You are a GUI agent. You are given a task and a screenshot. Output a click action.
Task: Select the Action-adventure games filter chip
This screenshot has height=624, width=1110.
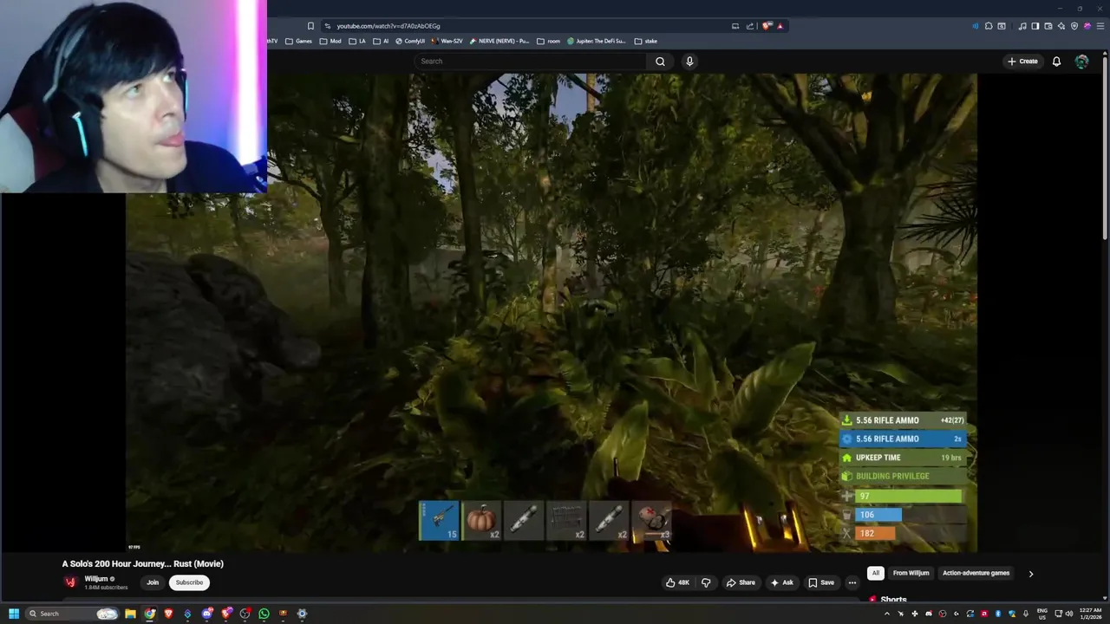(x=976, y=573)
